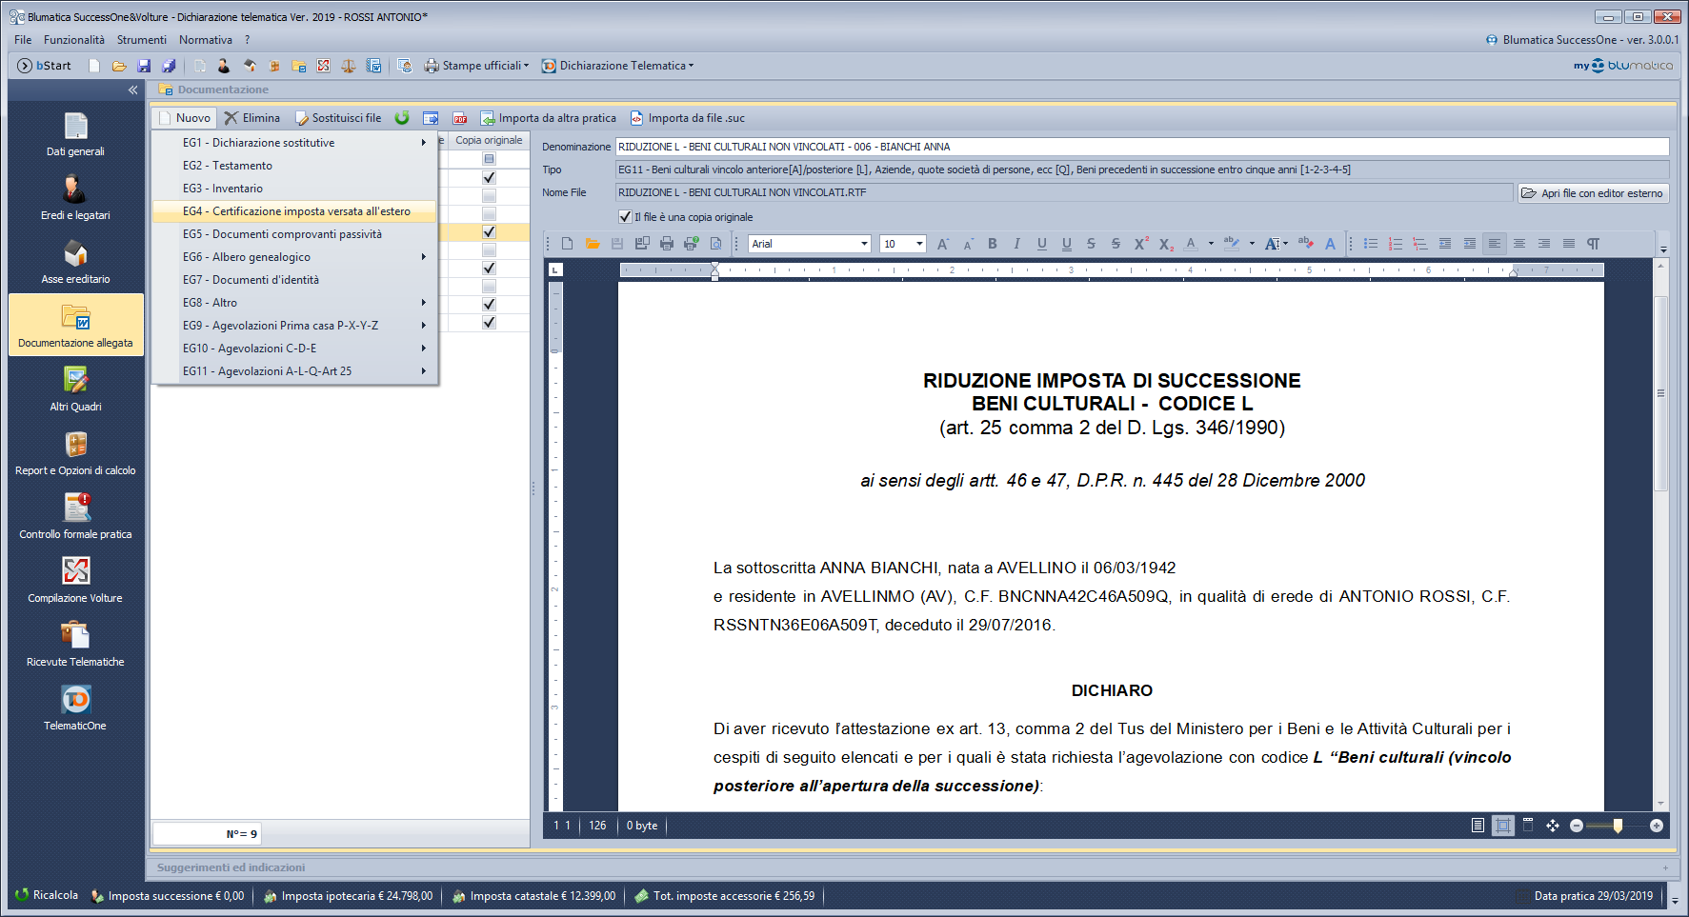Open the Eredi e legatari section
Viewport: 1689px width, 917px height.
(75, 198)
